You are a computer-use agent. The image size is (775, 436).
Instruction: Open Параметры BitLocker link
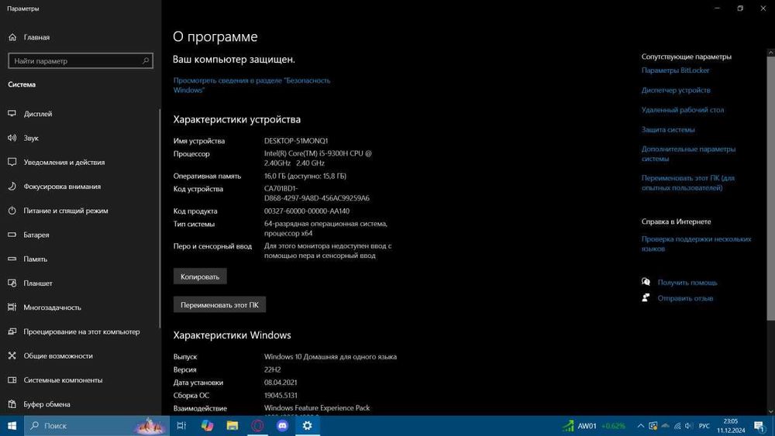pos(675,70)
